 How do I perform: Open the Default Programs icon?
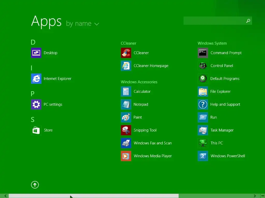point(203,79)
